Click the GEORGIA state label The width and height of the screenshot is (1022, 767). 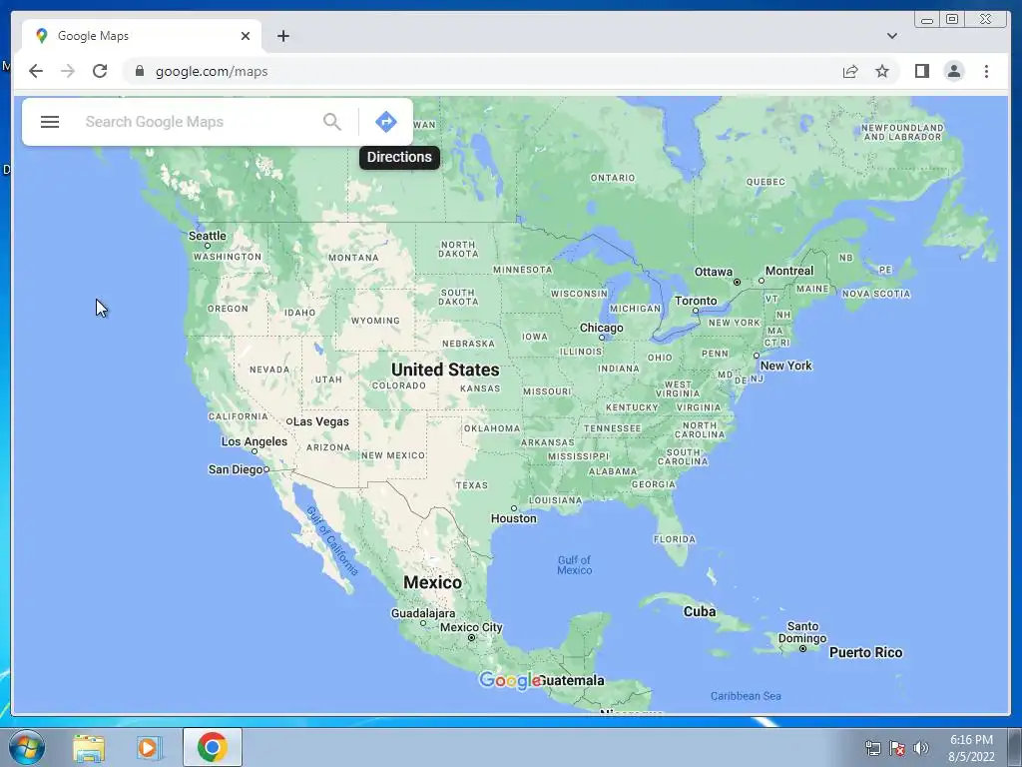tap(653, 484)
